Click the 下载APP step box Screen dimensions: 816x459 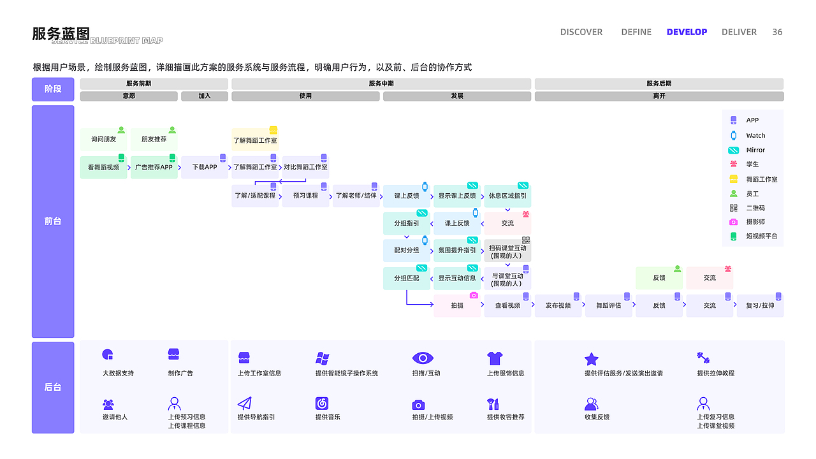point(204,167)
